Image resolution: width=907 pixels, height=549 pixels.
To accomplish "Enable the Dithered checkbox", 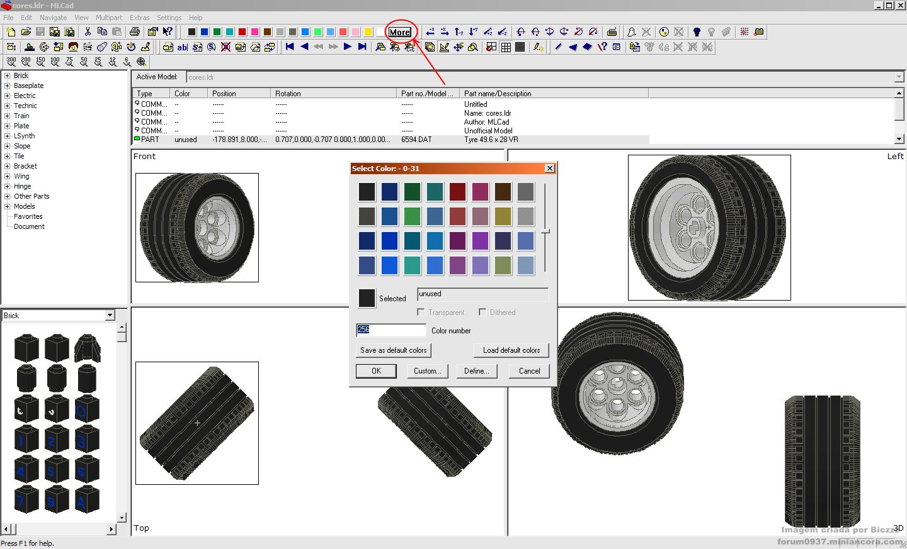I will [x=482, y=312].
